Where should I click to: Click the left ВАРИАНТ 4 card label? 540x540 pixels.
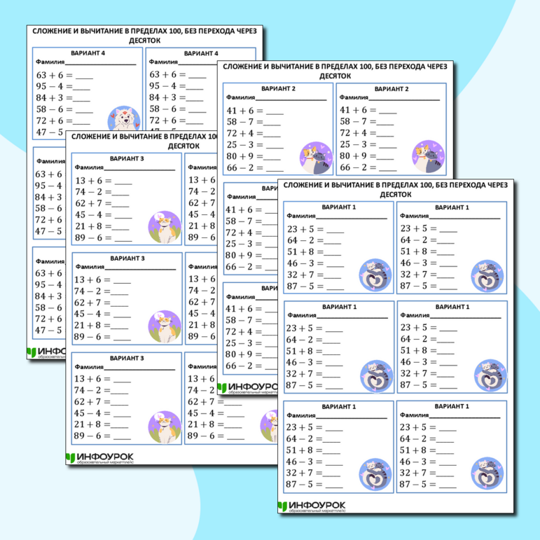88,53
